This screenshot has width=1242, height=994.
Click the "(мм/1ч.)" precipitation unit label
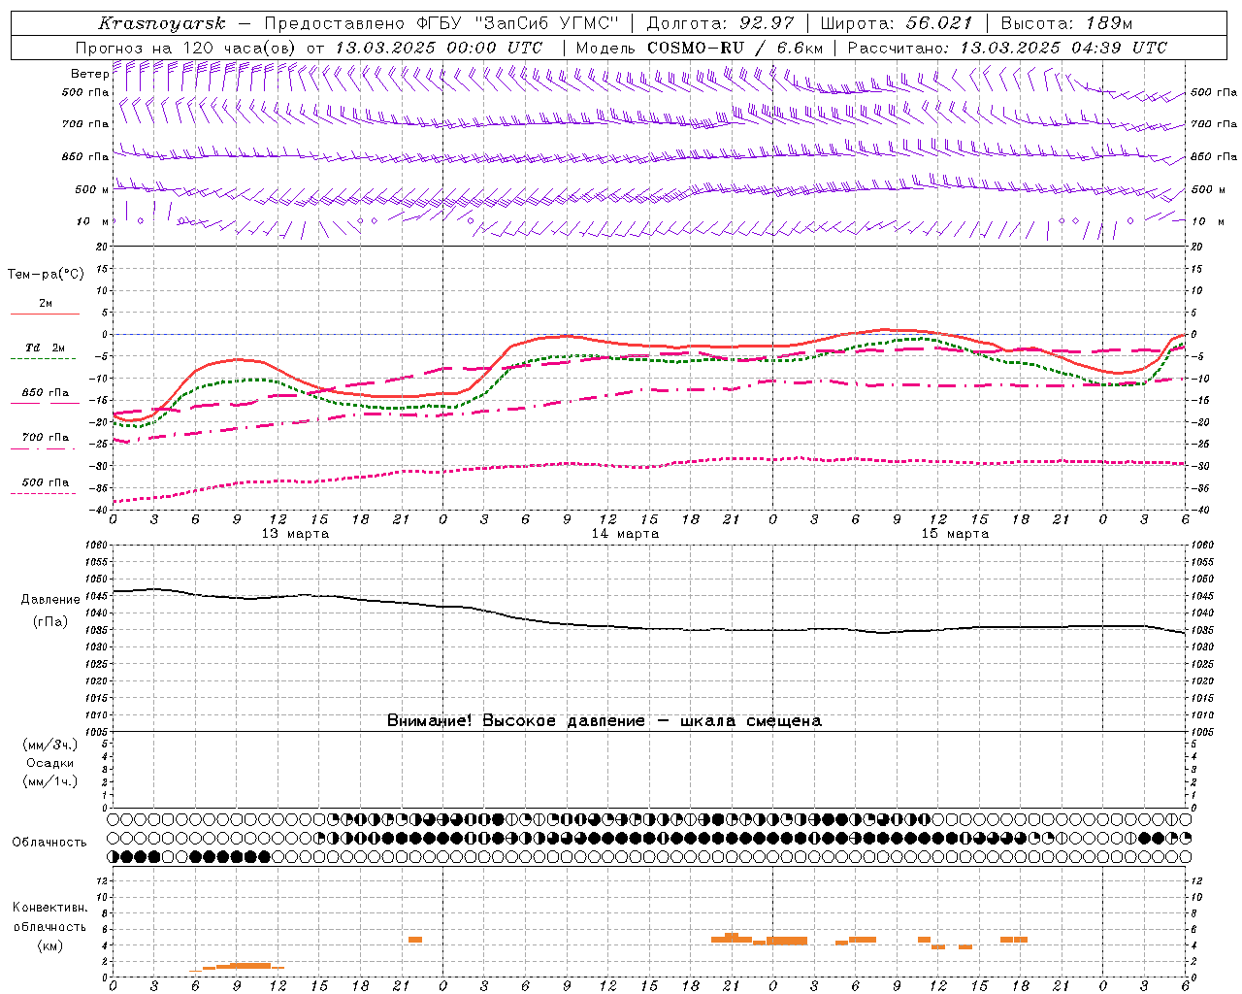(x=49, y=781)
